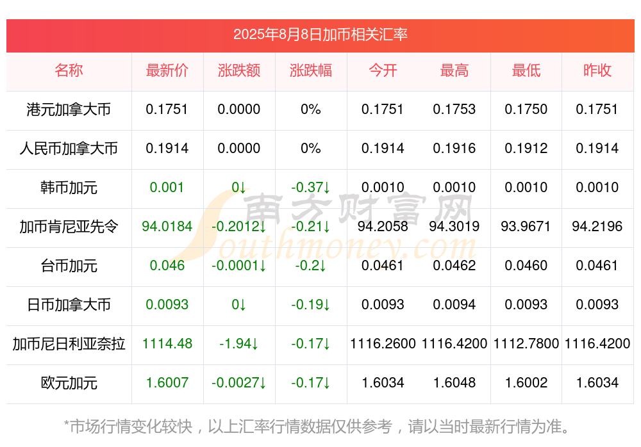The height and width of the screenshot is (447, 641).
Task: Select the 加币肯尼亚先令 row name
Action: tap(69, 226)
